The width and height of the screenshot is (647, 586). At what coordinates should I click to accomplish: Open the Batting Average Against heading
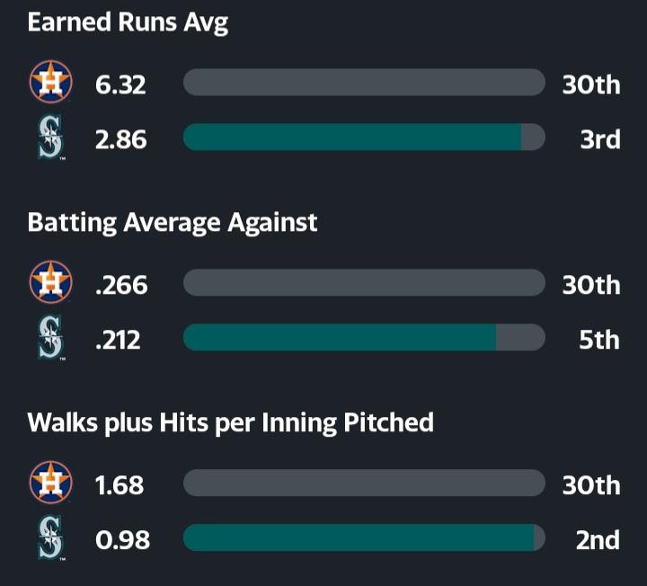[x=173, y=222]
